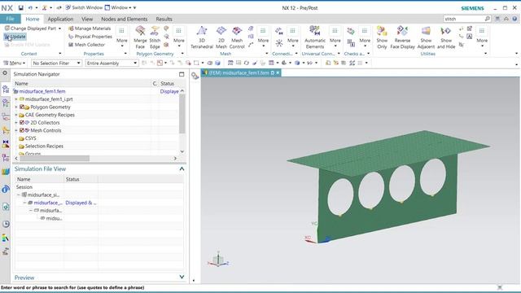Toggle the 2D Collectors checkbox

(22, 123)
